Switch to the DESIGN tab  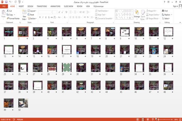click(x=30, y=6)
